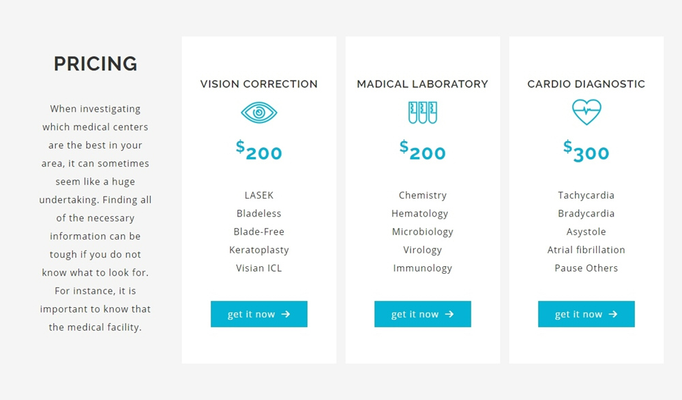Click the LASEK list item
This screenshot has width=682, height=400.
coord(258,195)
